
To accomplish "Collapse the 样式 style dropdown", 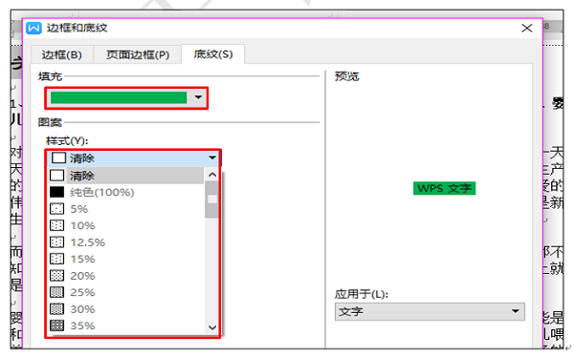I will (x=212, y=157).
